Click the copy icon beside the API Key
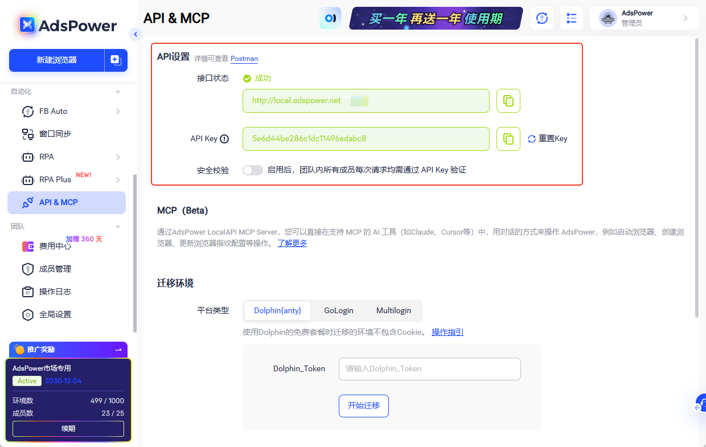 [x=508, y=138]
